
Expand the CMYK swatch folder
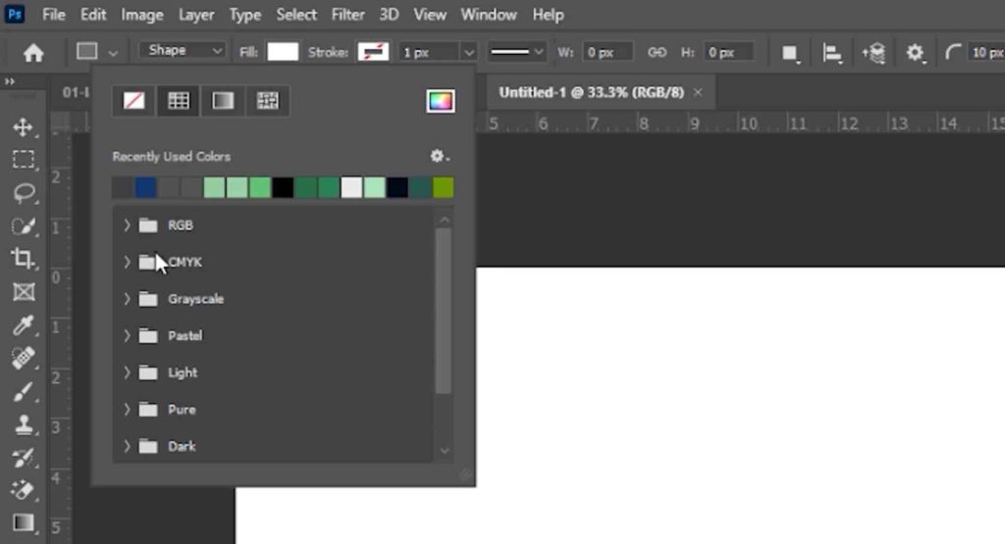coord(127,262)
